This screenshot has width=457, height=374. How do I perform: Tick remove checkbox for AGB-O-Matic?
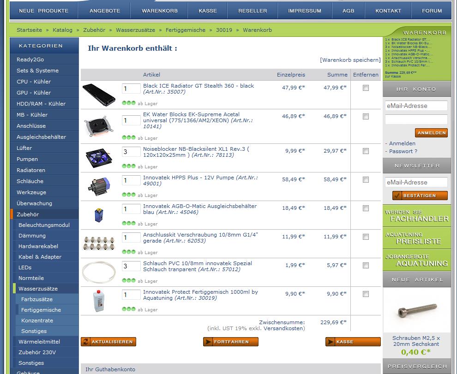(x=366, y=208)
